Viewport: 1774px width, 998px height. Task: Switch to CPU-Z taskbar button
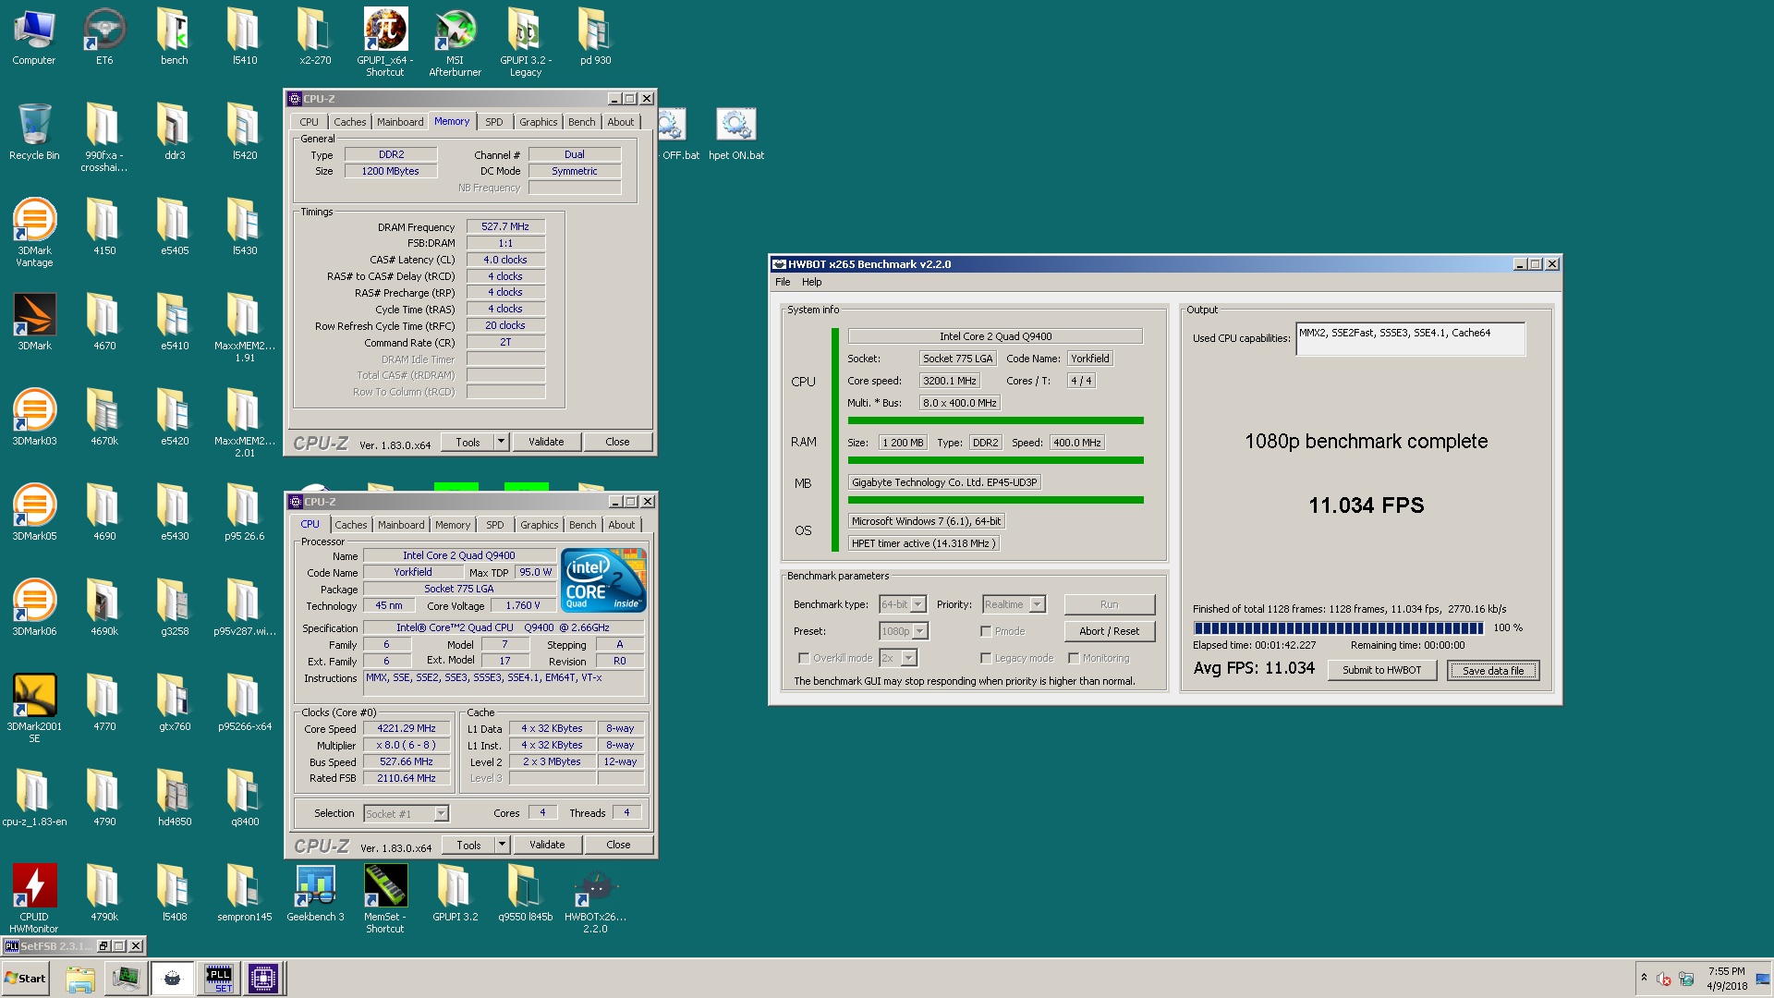(262, 979)
